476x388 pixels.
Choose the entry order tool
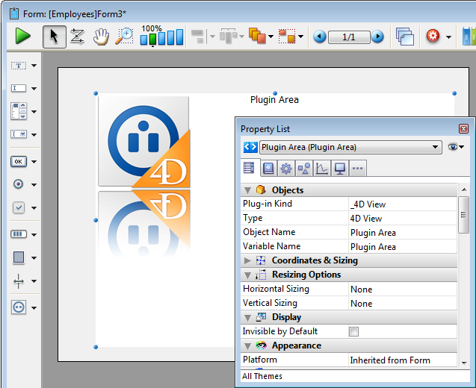coord(76,36)
